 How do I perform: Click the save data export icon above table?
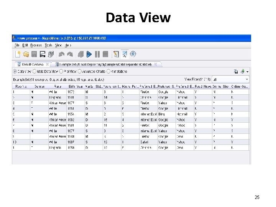click(x=236, y=71)
